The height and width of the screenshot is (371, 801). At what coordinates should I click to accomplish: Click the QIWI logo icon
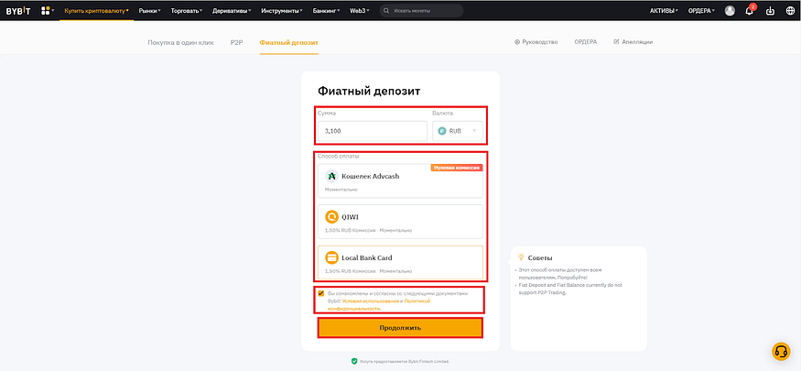point(332,217)
